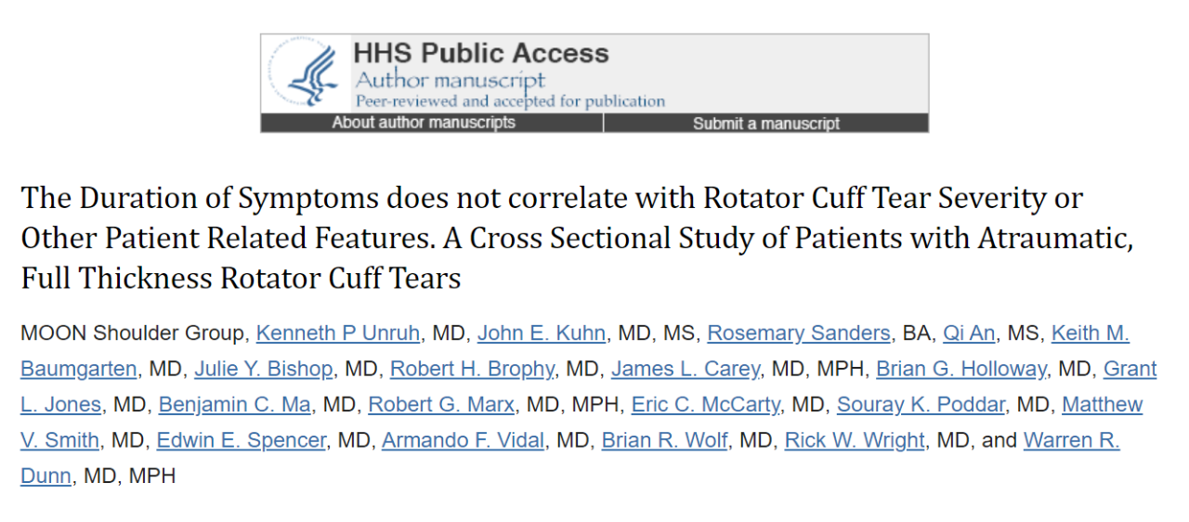The width and height of the screenshot is (1189, 522).
Task: Open Brian G. Holloway author link
Action: pos(961,370)
